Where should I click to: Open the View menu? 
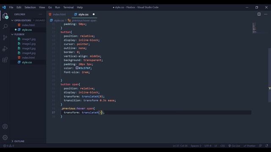pyautogui.click(x=42, y=8)
